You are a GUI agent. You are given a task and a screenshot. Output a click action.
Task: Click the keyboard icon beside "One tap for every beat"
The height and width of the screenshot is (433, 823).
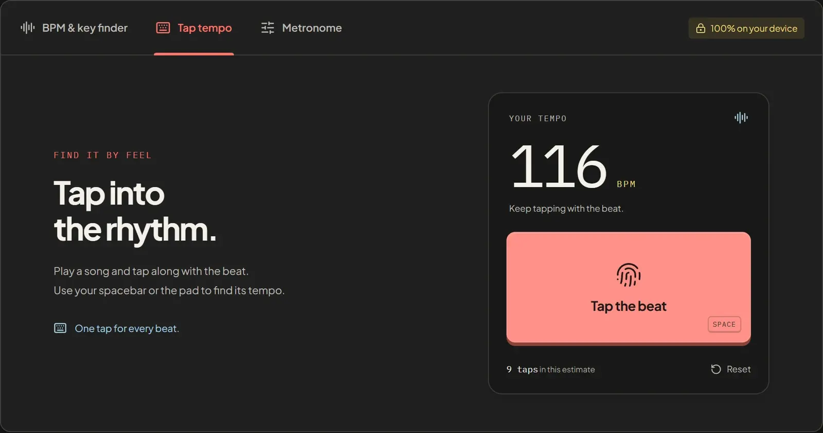coord(60,328)
